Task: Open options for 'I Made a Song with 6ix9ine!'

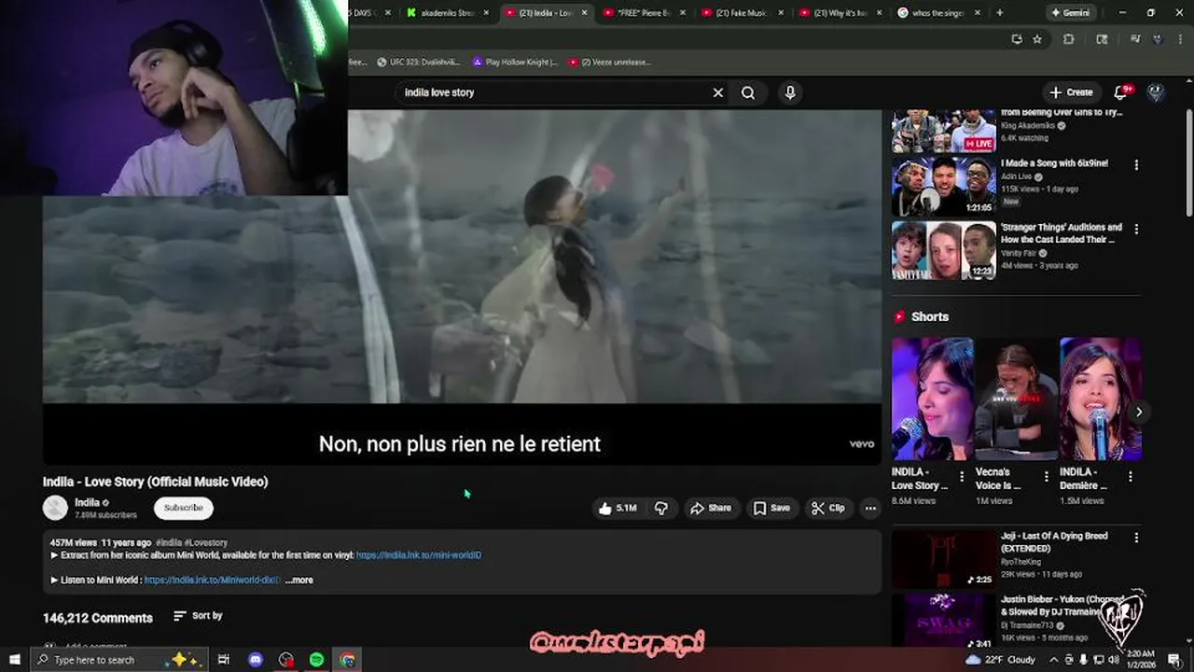Action: (x=1136, y=165)
